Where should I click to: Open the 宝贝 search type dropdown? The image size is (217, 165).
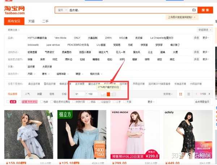pos(61,10)
